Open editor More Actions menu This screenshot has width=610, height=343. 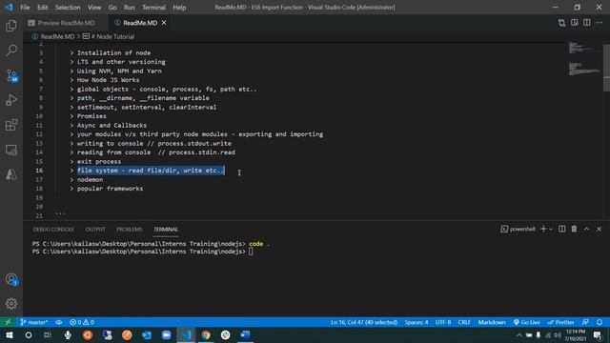[600, 23]
